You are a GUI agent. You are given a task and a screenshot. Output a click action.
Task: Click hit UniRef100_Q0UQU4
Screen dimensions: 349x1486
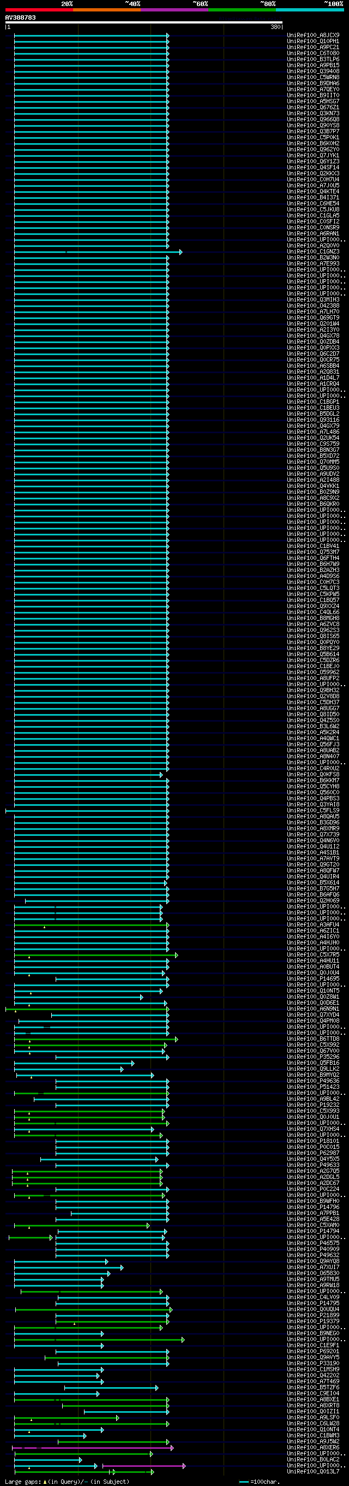coord(314,1310)
